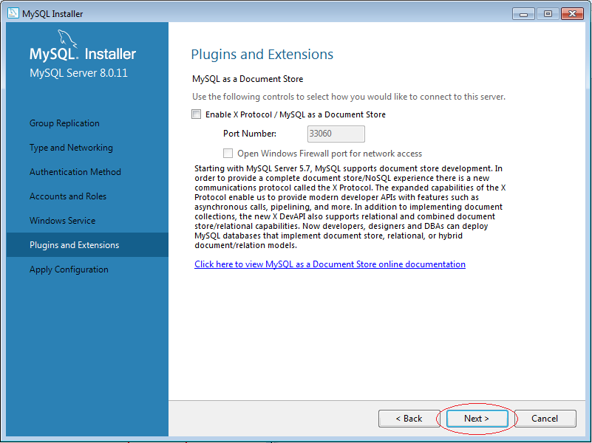Click the MySQL as a Document Store subtitle
The width and height of the screenshot is (592, 443).
click(248, 79)
